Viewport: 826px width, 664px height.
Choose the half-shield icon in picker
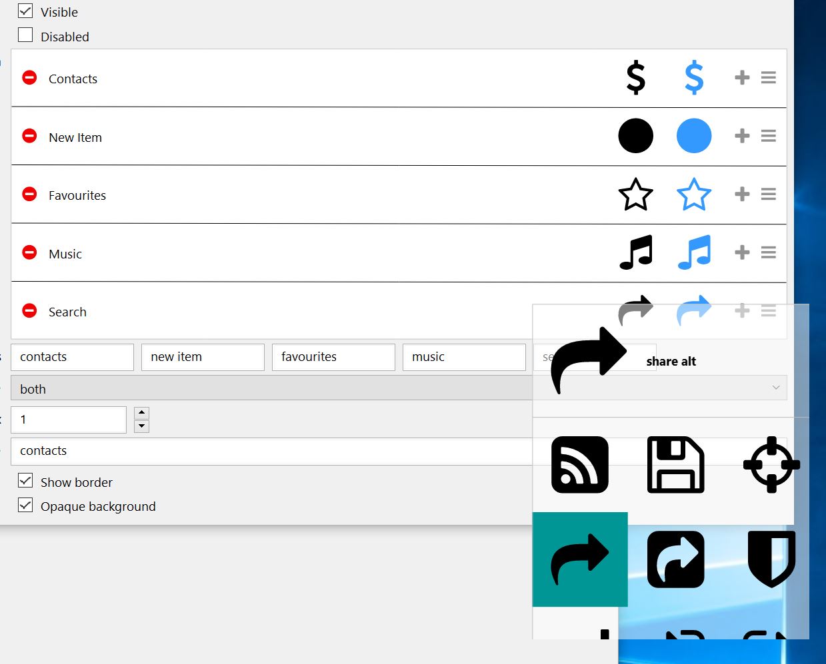771,559
